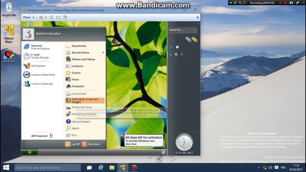Image resolution: width=306 pixels, height=172 pixels.
Task: Switch to VMware Player taskbar button
Action: tap(123, 168)
